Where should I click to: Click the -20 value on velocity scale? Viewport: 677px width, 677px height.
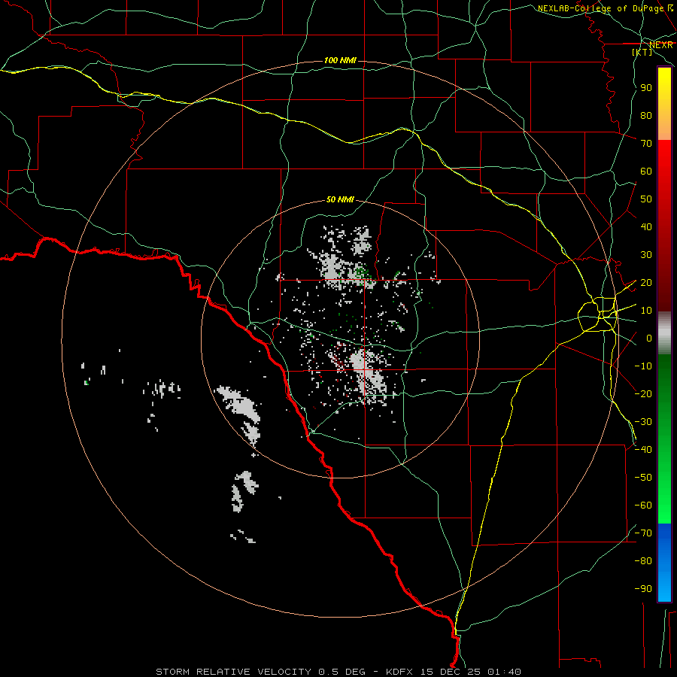point(643,393)
